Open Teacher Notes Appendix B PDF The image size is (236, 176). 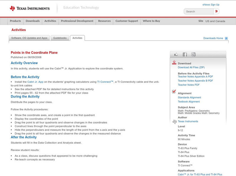(195, 81)
